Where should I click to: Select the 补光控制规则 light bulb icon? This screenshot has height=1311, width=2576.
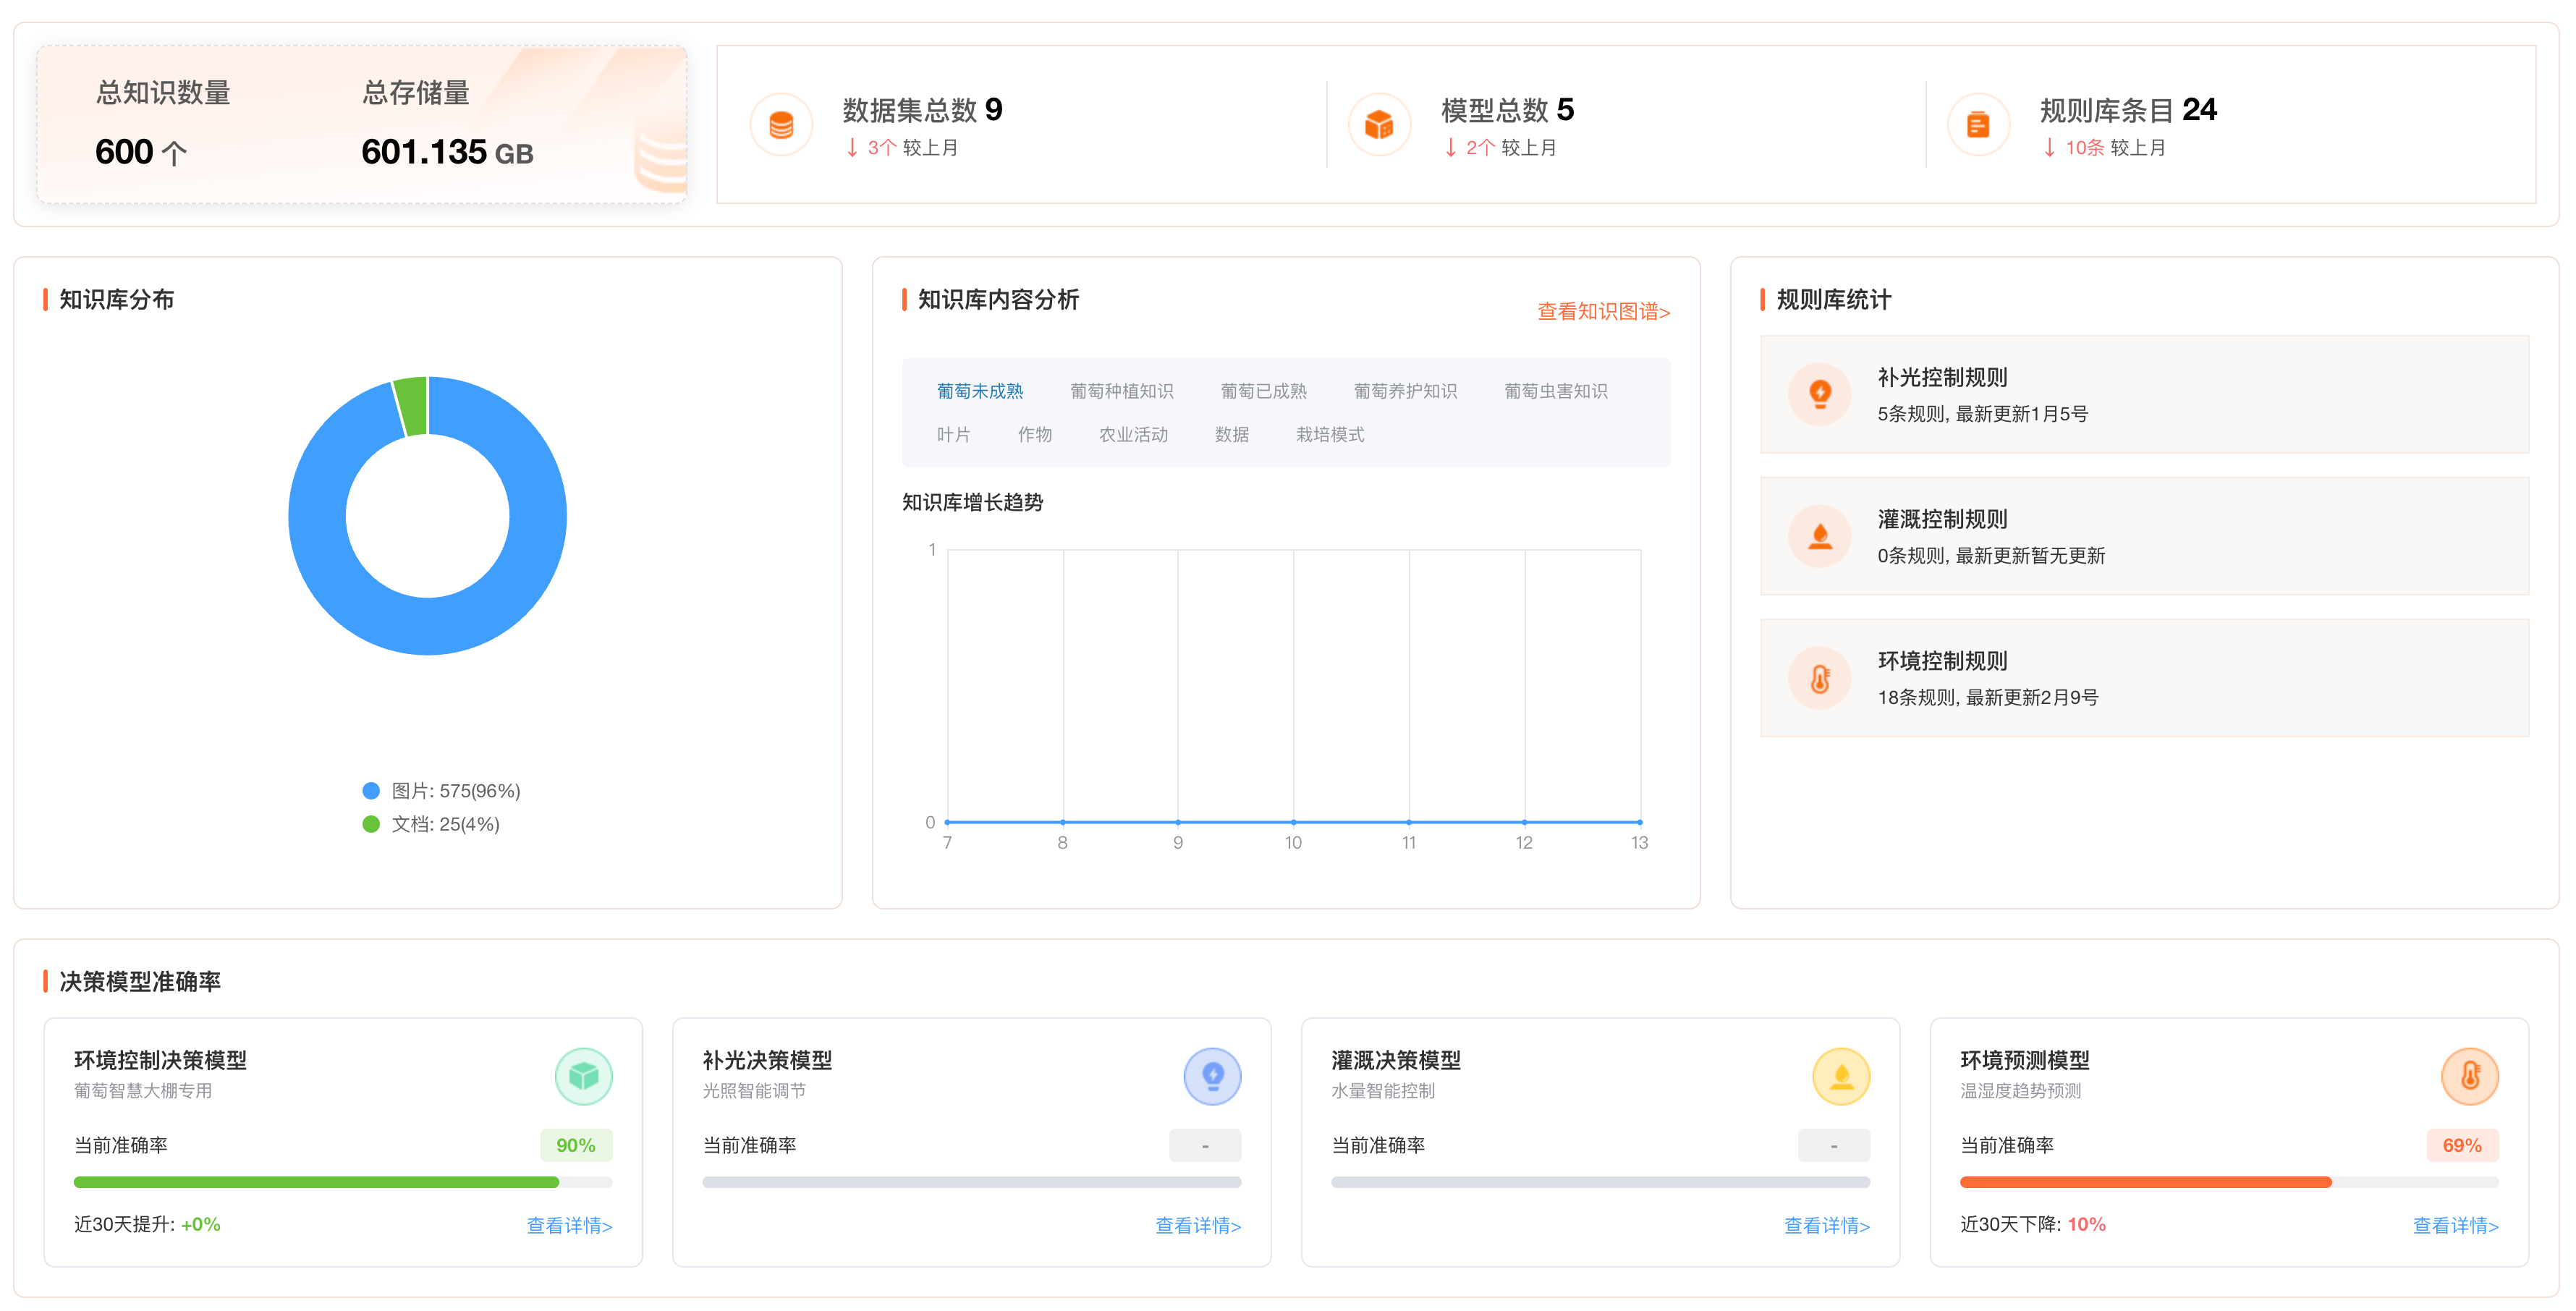pyautogui.click(x=1820, y=393)
